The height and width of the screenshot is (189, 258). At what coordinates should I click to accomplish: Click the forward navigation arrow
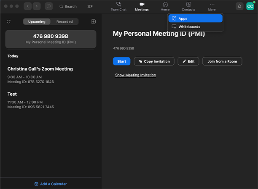click(37, 6)
